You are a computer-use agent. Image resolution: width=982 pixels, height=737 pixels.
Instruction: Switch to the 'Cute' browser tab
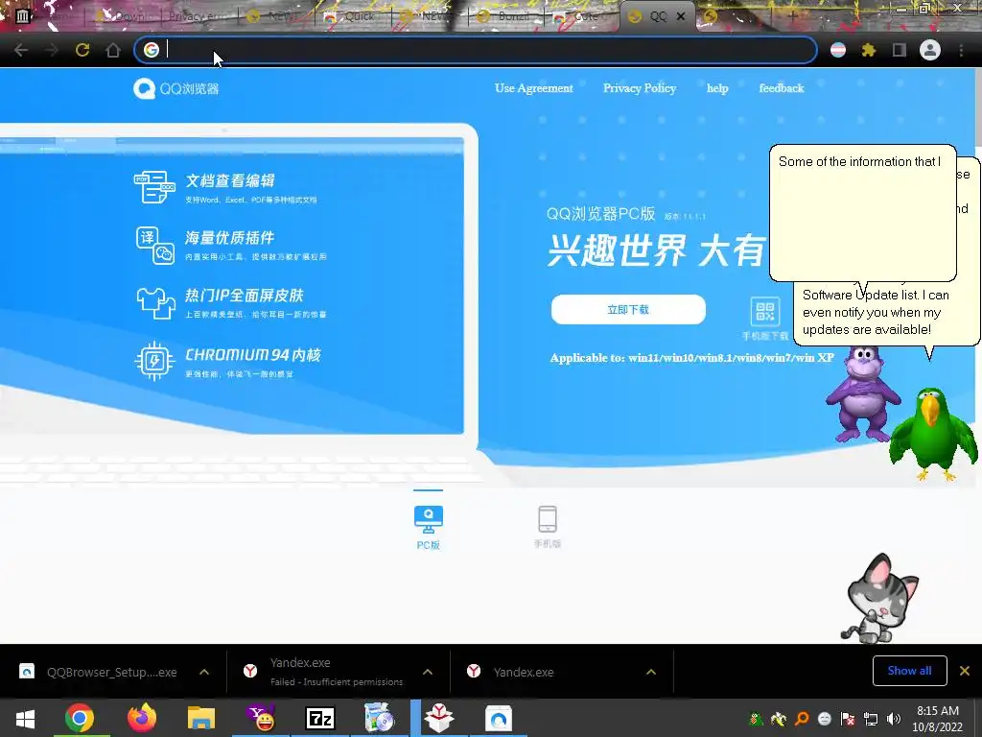click(x=582, y=16)
